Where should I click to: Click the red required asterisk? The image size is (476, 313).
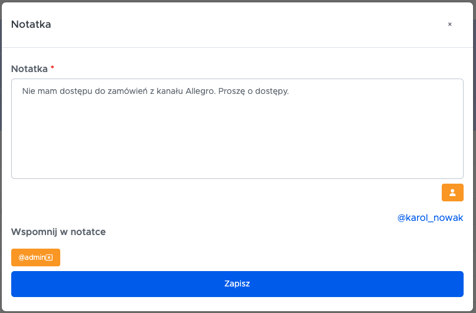[53, 68]
